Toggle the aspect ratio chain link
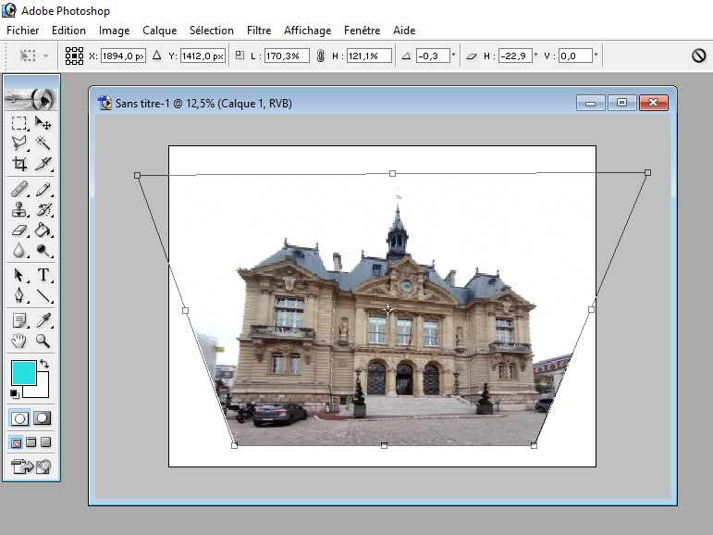The width and height of the screenshot is (713, 535). [x=320, y=56]
